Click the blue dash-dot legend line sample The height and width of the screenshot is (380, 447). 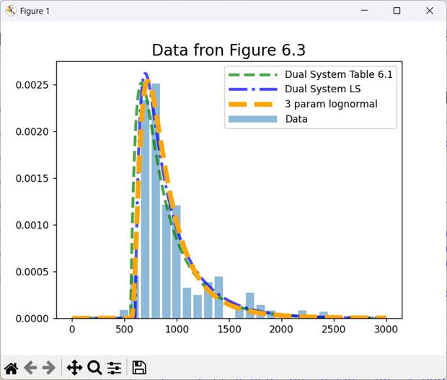(252, 89)
